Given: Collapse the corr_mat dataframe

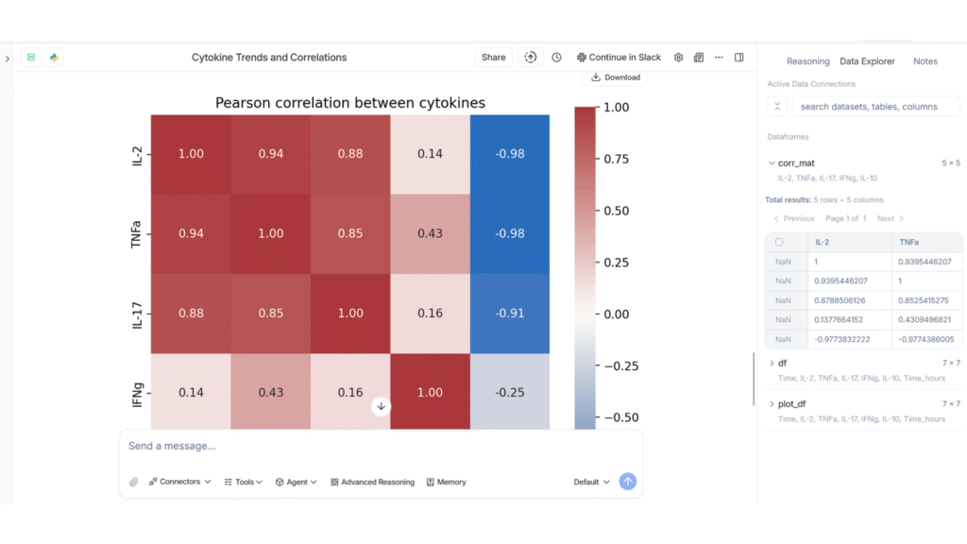Looking at the screenshot, I should click(x=772, y=163).
